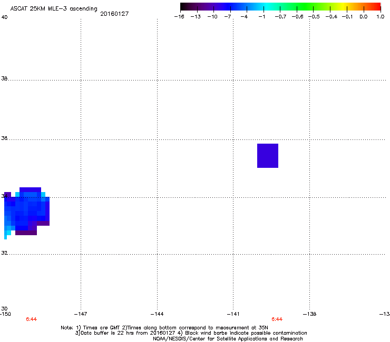Click the latitude label 38
Image resolution: width=390 pixels, height=342 pixels.
(4, 79)
